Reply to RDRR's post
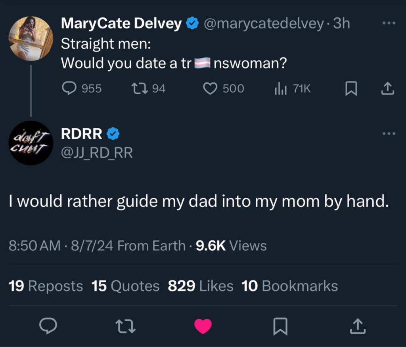 click(x=48, y=326)
